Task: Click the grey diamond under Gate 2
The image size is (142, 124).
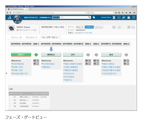Action: click(x=88, y=55)
